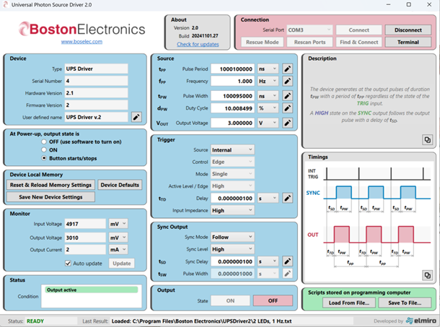
Task: Click the Output Voltage value field
Action: click(x=233, y=123)
